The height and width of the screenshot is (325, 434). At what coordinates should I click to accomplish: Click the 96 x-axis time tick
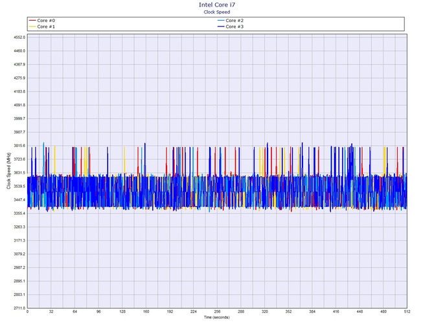(99, 311)
